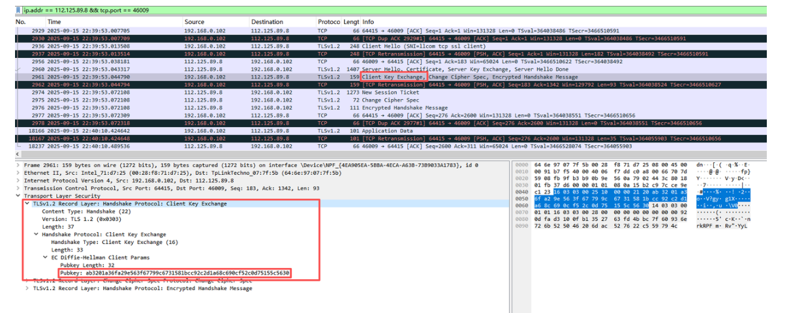The width and height of the screenshot is (789, 313).
Task: Click into the ip.addr display filter field
Action: [392, 10]
